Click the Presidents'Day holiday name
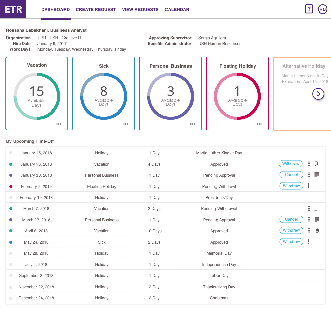 [219, 198]
